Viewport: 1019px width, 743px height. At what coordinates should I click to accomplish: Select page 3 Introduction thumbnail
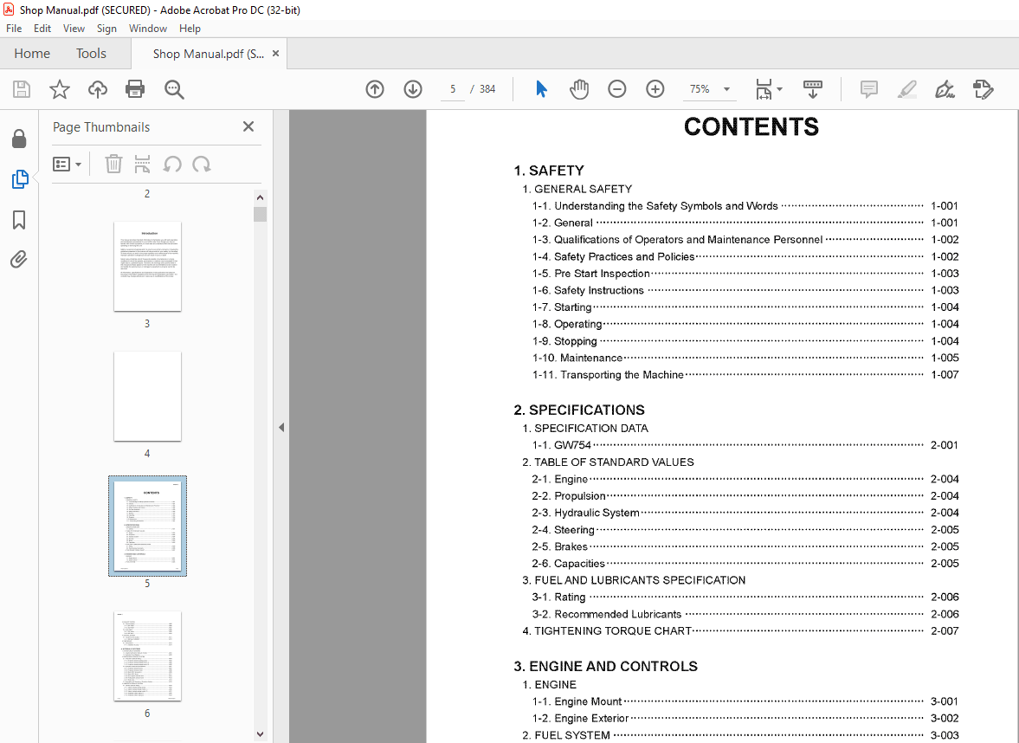click(147, 266)
